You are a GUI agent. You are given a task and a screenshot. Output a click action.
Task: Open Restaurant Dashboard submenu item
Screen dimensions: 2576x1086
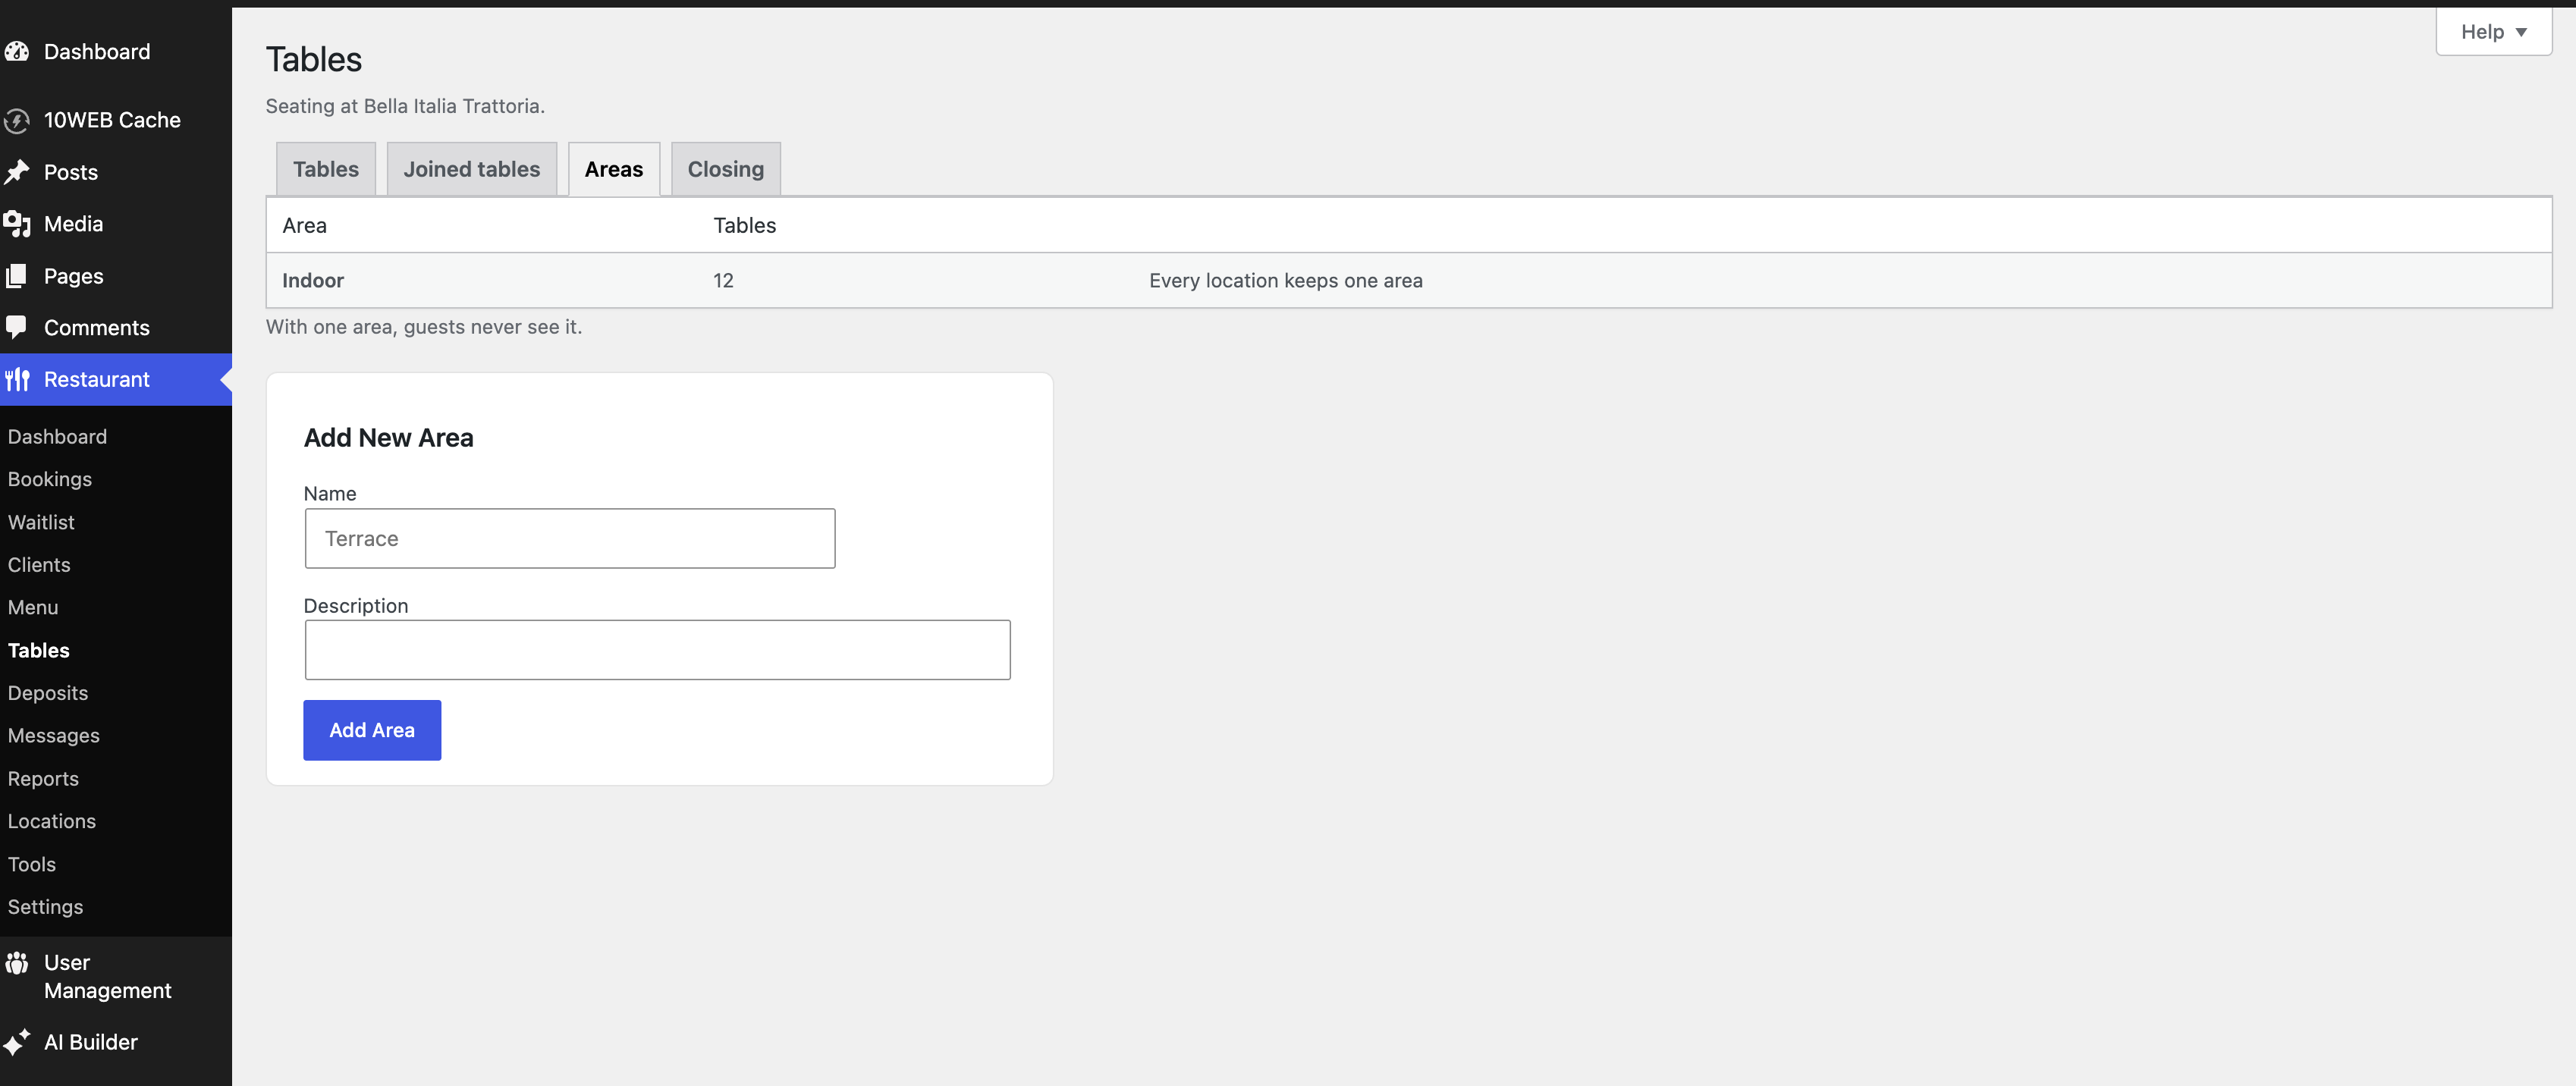pyautogui.click(x=57, y=437)
